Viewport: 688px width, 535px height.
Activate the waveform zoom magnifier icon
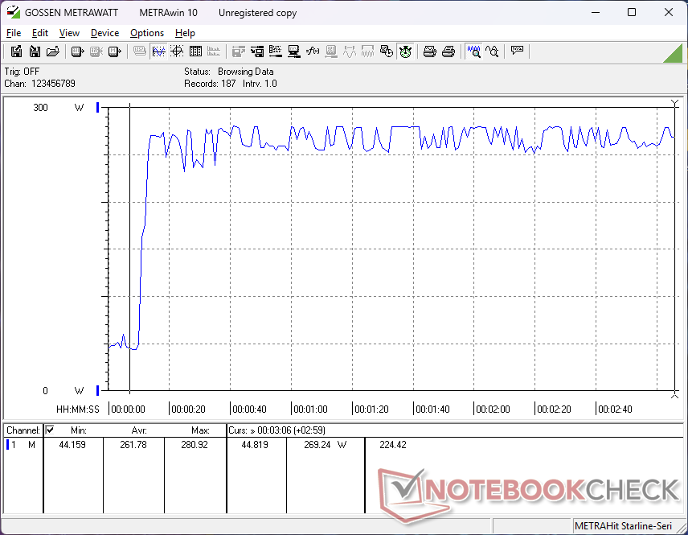474,51
